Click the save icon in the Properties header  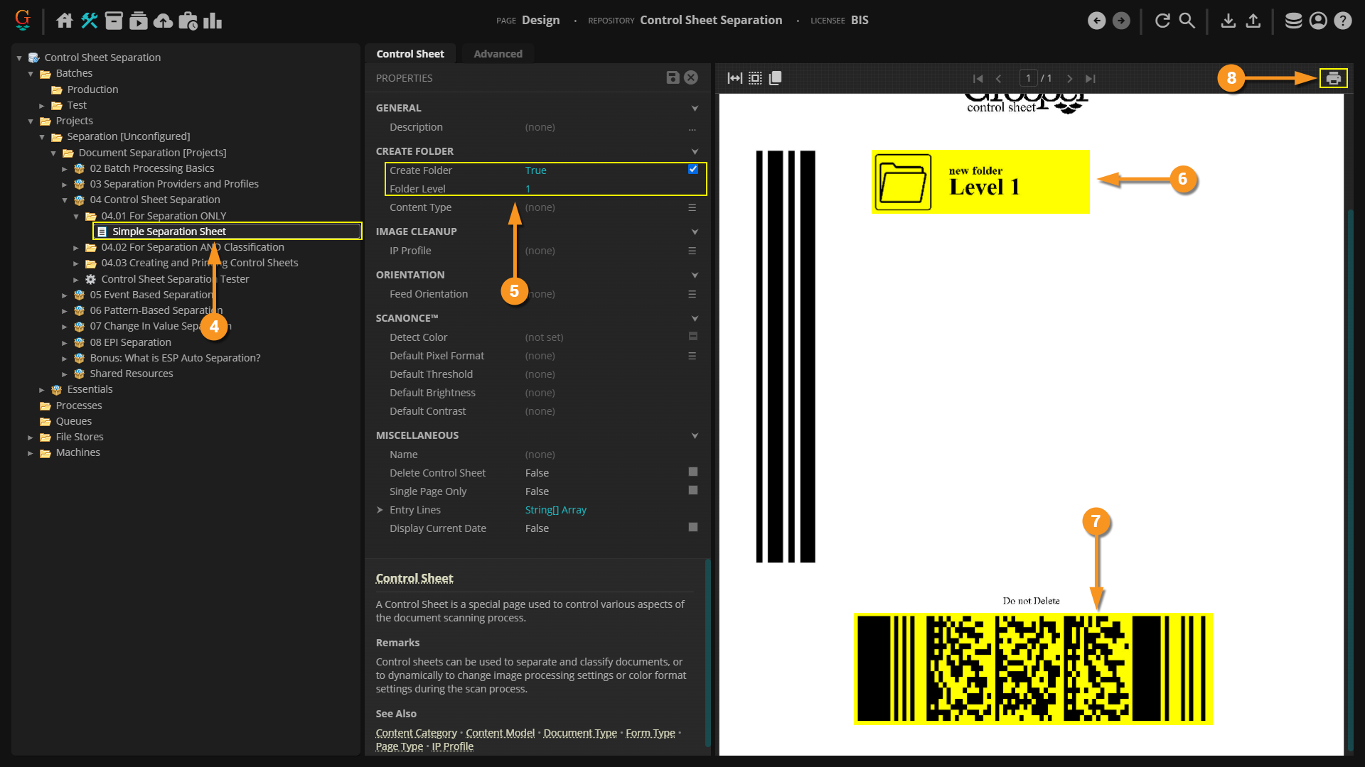coord(673,77)
